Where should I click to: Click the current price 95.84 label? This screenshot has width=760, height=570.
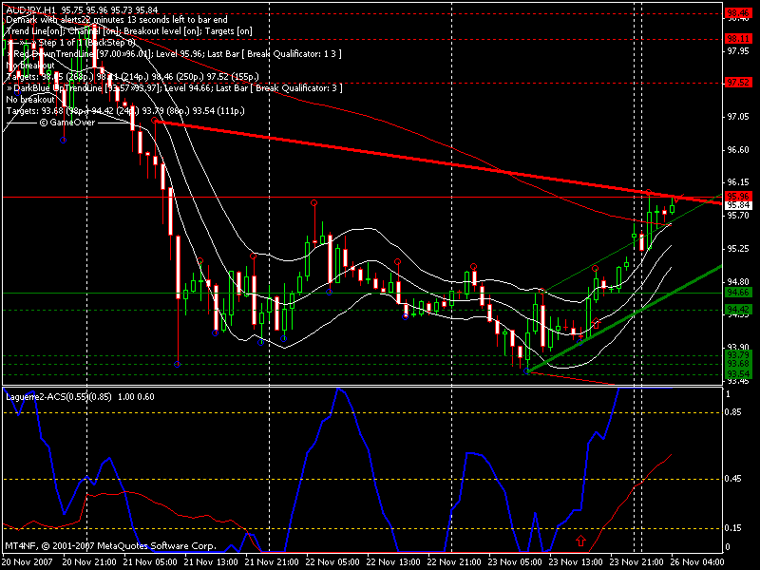[x=737, y=205]
